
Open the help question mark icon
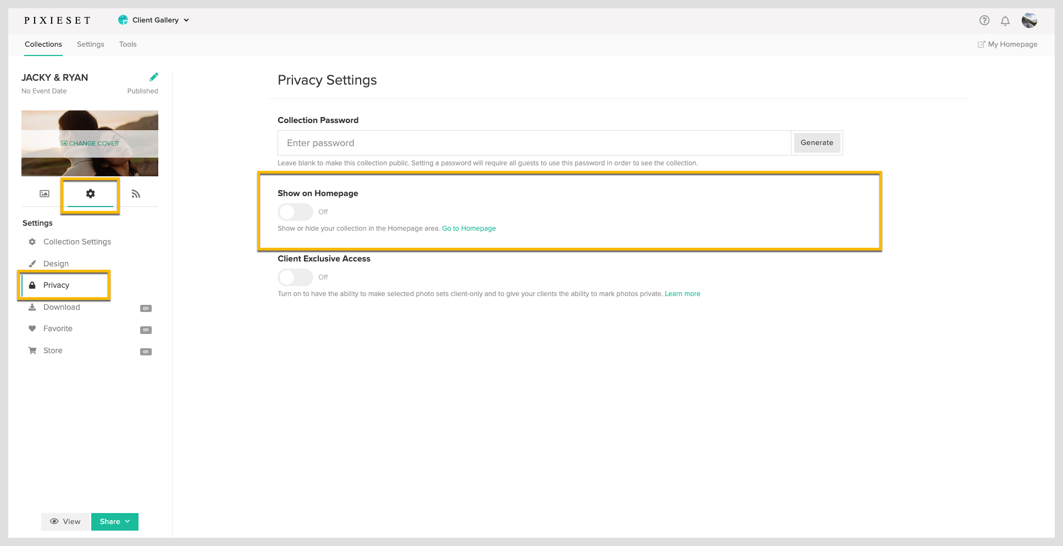click(984, 20)
